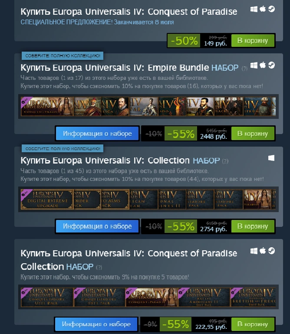Add Conquest of Paradise Collection 222,95 руб. to cart
The height and width of the screenshot is (334, 290).
point(253,324)
